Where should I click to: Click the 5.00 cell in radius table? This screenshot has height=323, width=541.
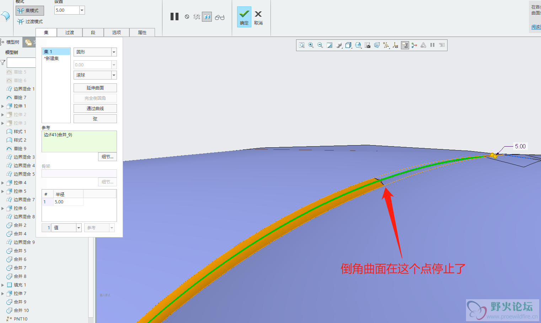click(68, 202)
